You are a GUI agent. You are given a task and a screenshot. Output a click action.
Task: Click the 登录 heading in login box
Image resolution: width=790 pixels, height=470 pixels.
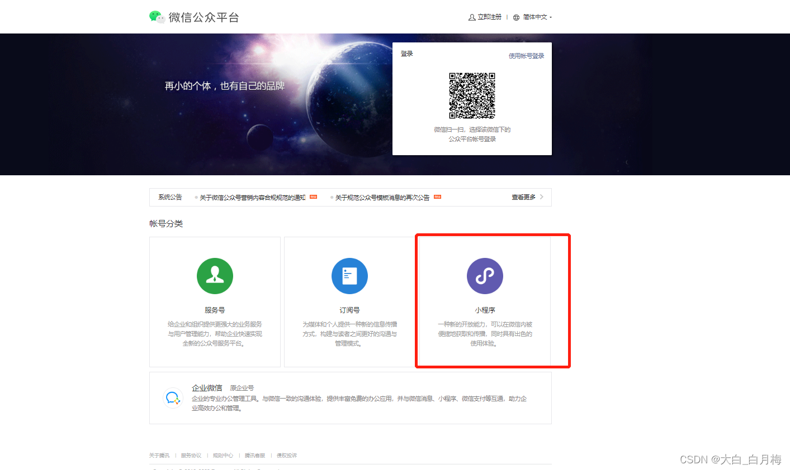click(407, 54)
